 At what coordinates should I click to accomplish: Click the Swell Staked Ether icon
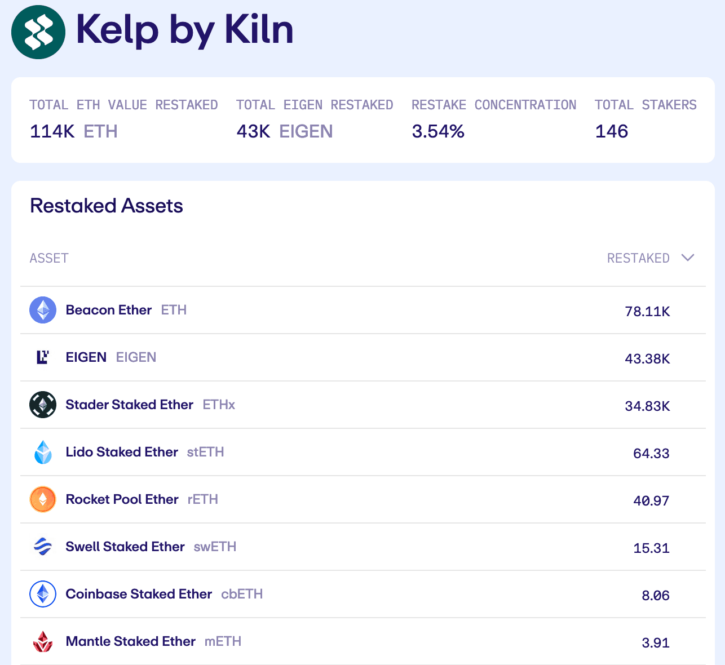[x=43, y=547]
